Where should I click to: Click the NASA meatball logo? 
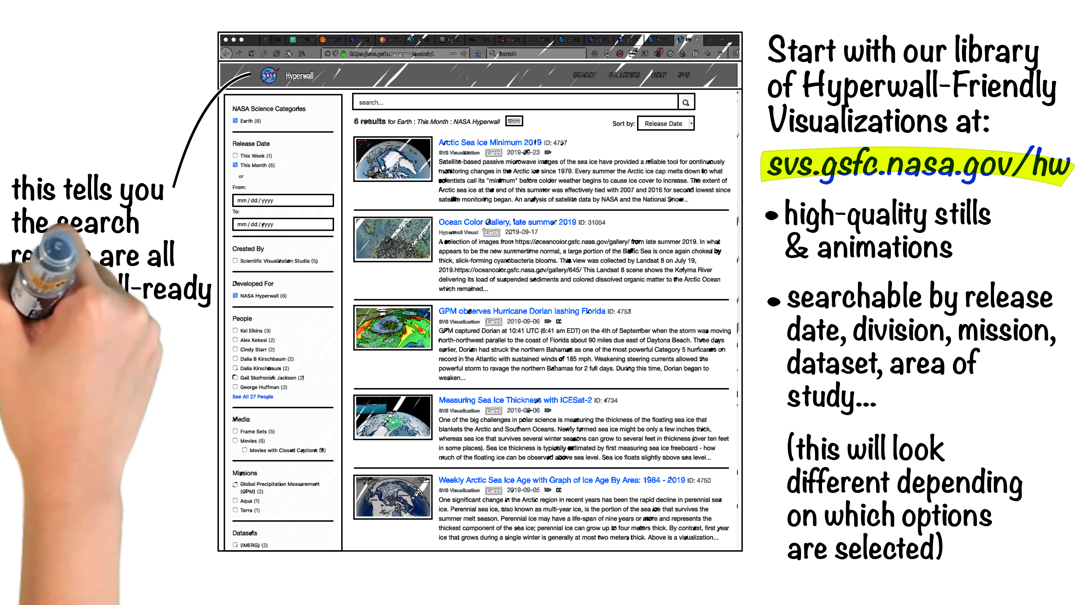(x=269, y=75)
